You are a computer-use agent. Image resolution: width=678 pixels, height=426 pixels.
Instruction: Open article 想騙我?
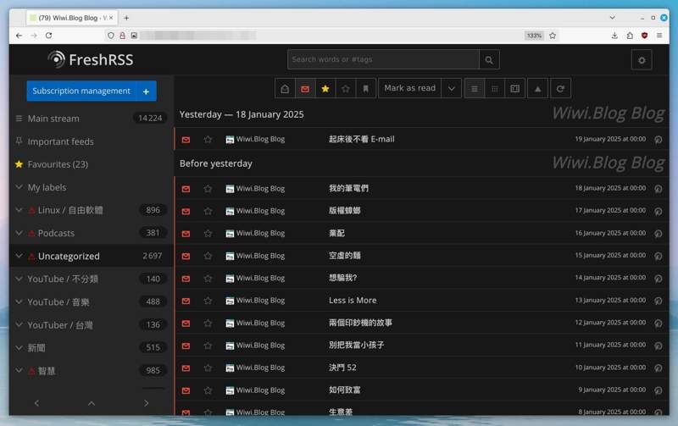pyautogui.click(x=343, y=278)
